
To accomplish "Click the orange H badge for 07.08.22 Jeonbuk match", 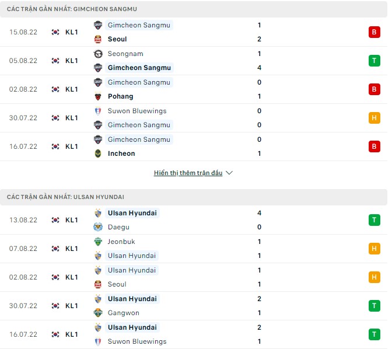I will click(x=374, y=249).
